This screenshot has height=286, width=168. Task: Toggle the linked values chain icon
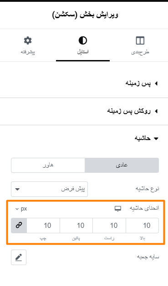[x=19, y=226]
